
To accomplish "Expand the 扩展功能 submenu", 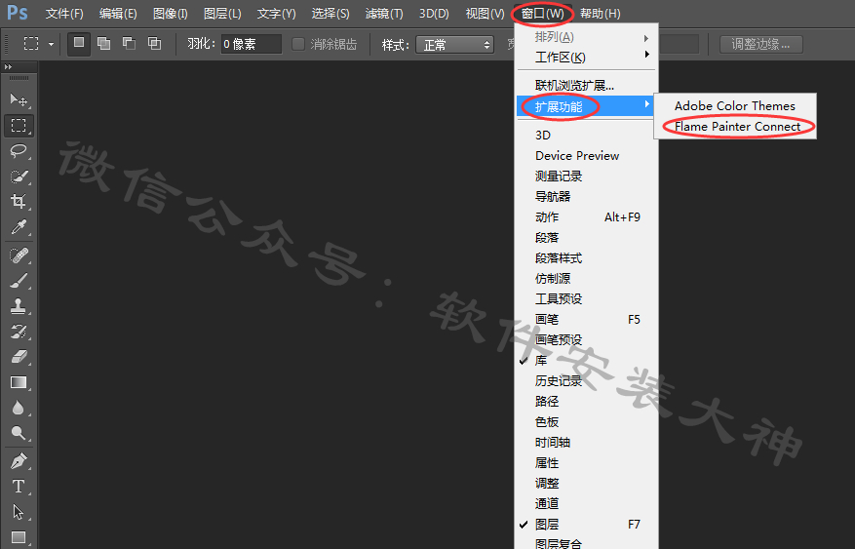I will [586, 106].
